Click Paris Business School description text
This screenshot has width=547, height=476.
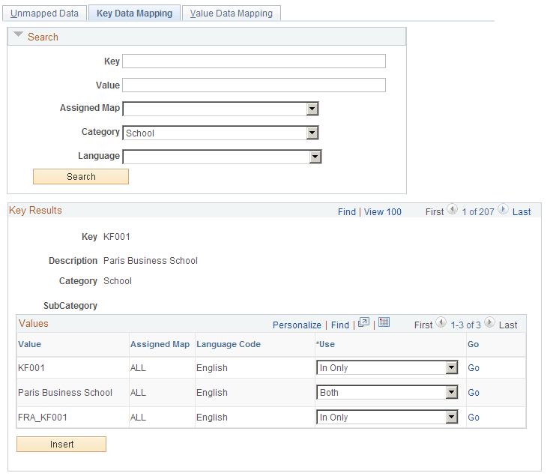point(151,261)
